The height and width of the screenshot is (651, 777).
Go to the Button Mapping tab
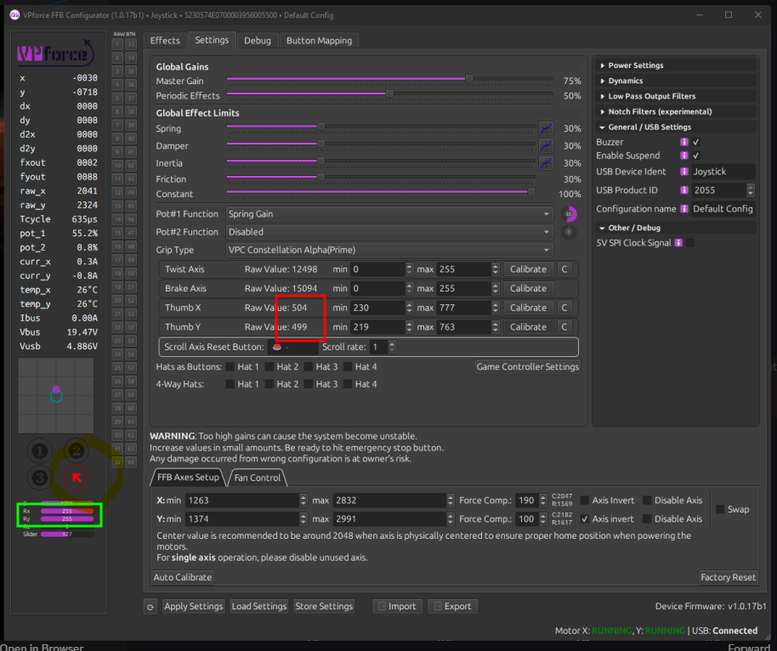click(319, 41)
